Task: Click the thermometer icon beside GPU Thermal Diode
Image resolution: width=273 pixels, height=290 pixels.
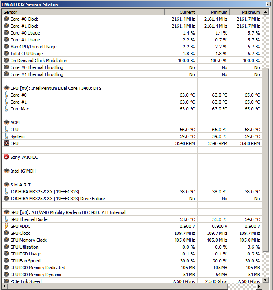Action: click(6, 219)
